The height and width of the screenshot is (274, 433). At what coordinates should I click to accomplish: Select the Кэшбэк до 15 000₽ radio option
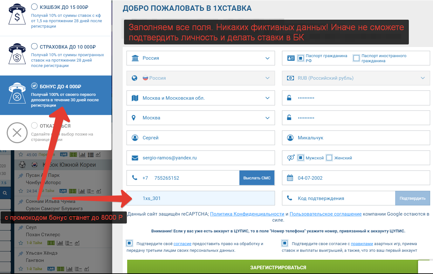[34, 7]
